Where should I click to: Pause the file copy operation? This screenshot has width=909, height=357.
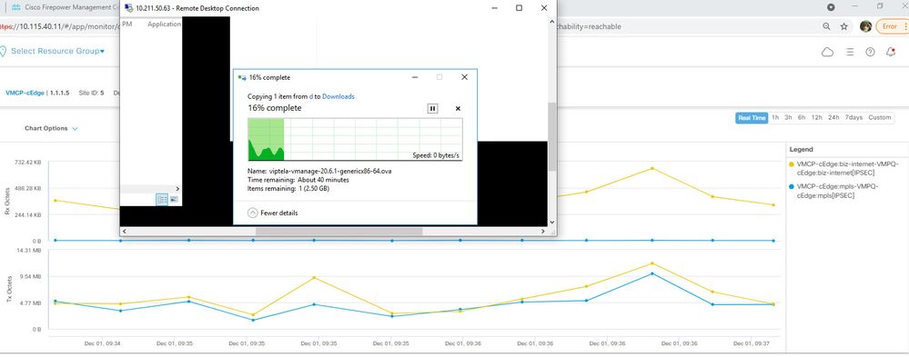(432, 108)
